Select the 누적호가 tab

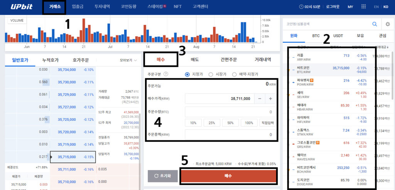(x=51, y=60)
